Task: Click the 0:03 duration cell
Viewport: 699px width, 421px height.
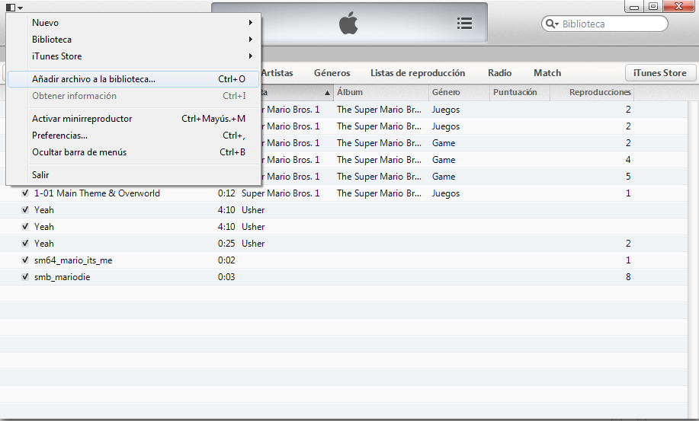Action: point(226,277)
